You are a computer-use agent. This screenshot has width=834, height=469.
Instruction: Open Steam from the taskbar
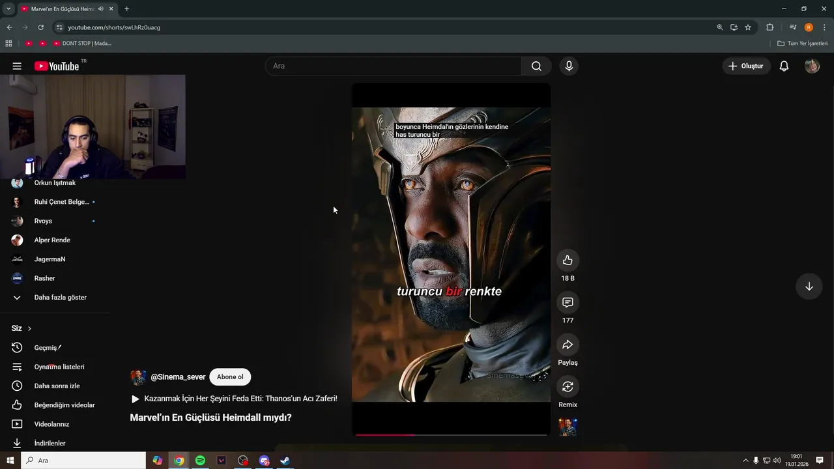click(x=285, y=461)
